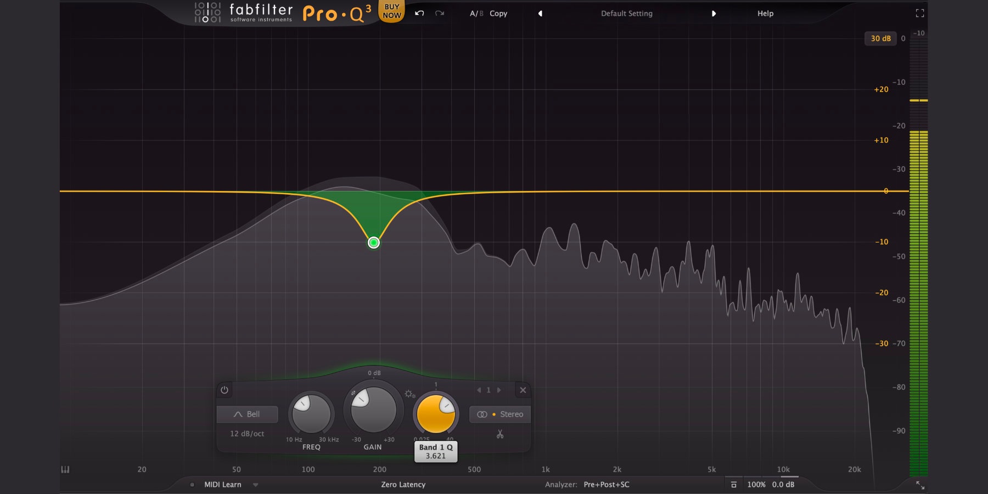Go to next band with right arrow

(499, 390)
